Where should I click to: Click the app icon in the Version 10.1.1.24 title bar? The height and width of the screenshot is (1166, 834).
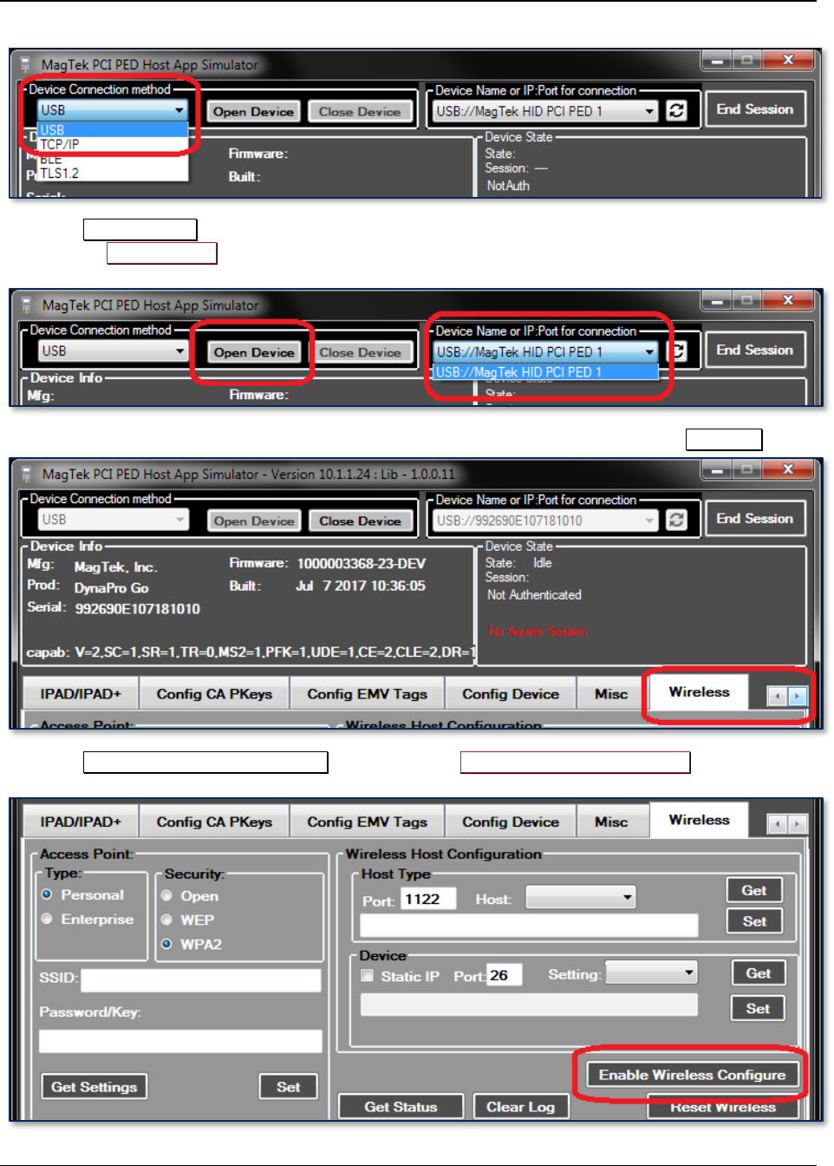pos(26,474)
